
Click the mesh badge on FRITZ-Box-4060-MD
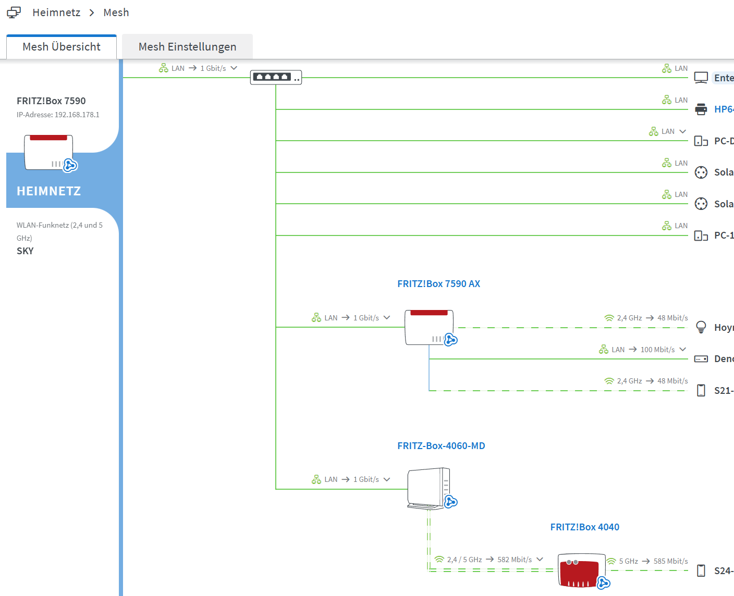(451, 502)
